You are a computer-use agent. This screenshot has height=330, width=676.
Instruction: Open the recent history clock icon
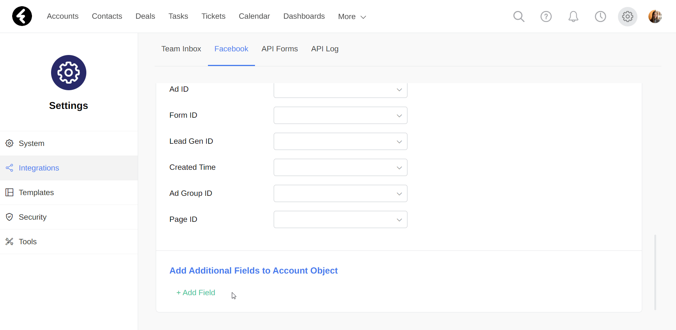pyautogui.click(x=600, y=16)
